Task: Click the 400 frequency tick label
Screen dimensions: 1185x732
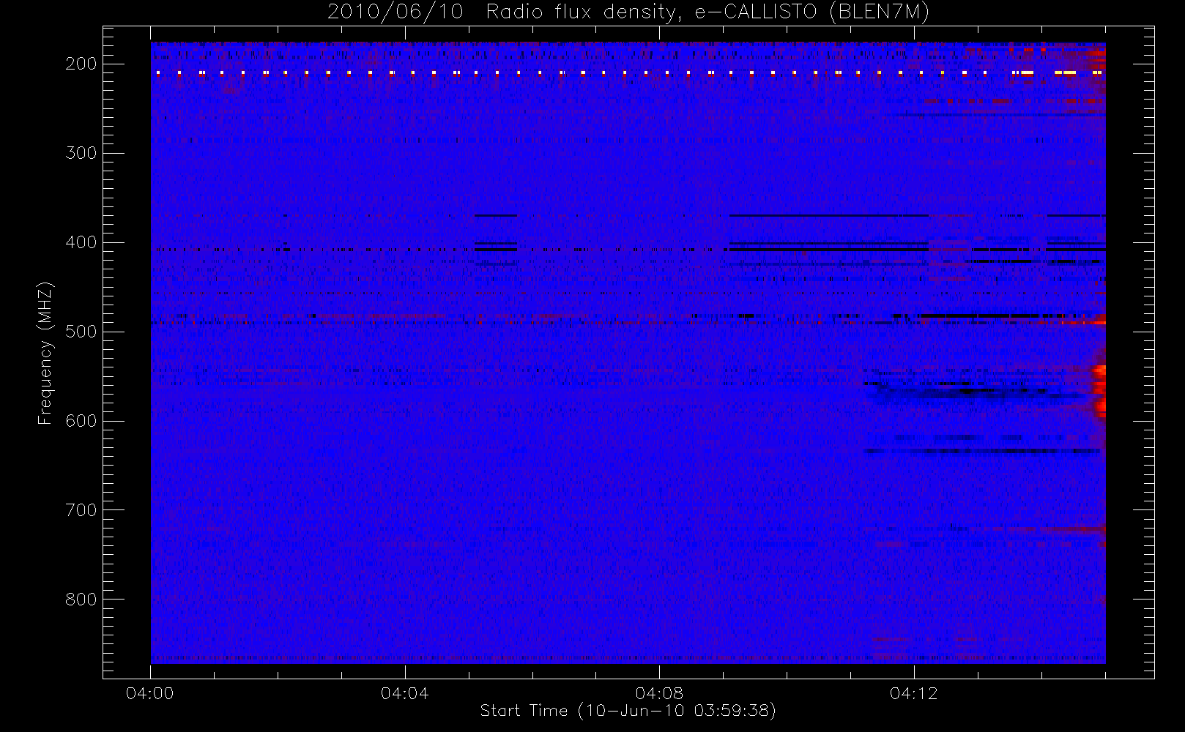Action: 81,242
